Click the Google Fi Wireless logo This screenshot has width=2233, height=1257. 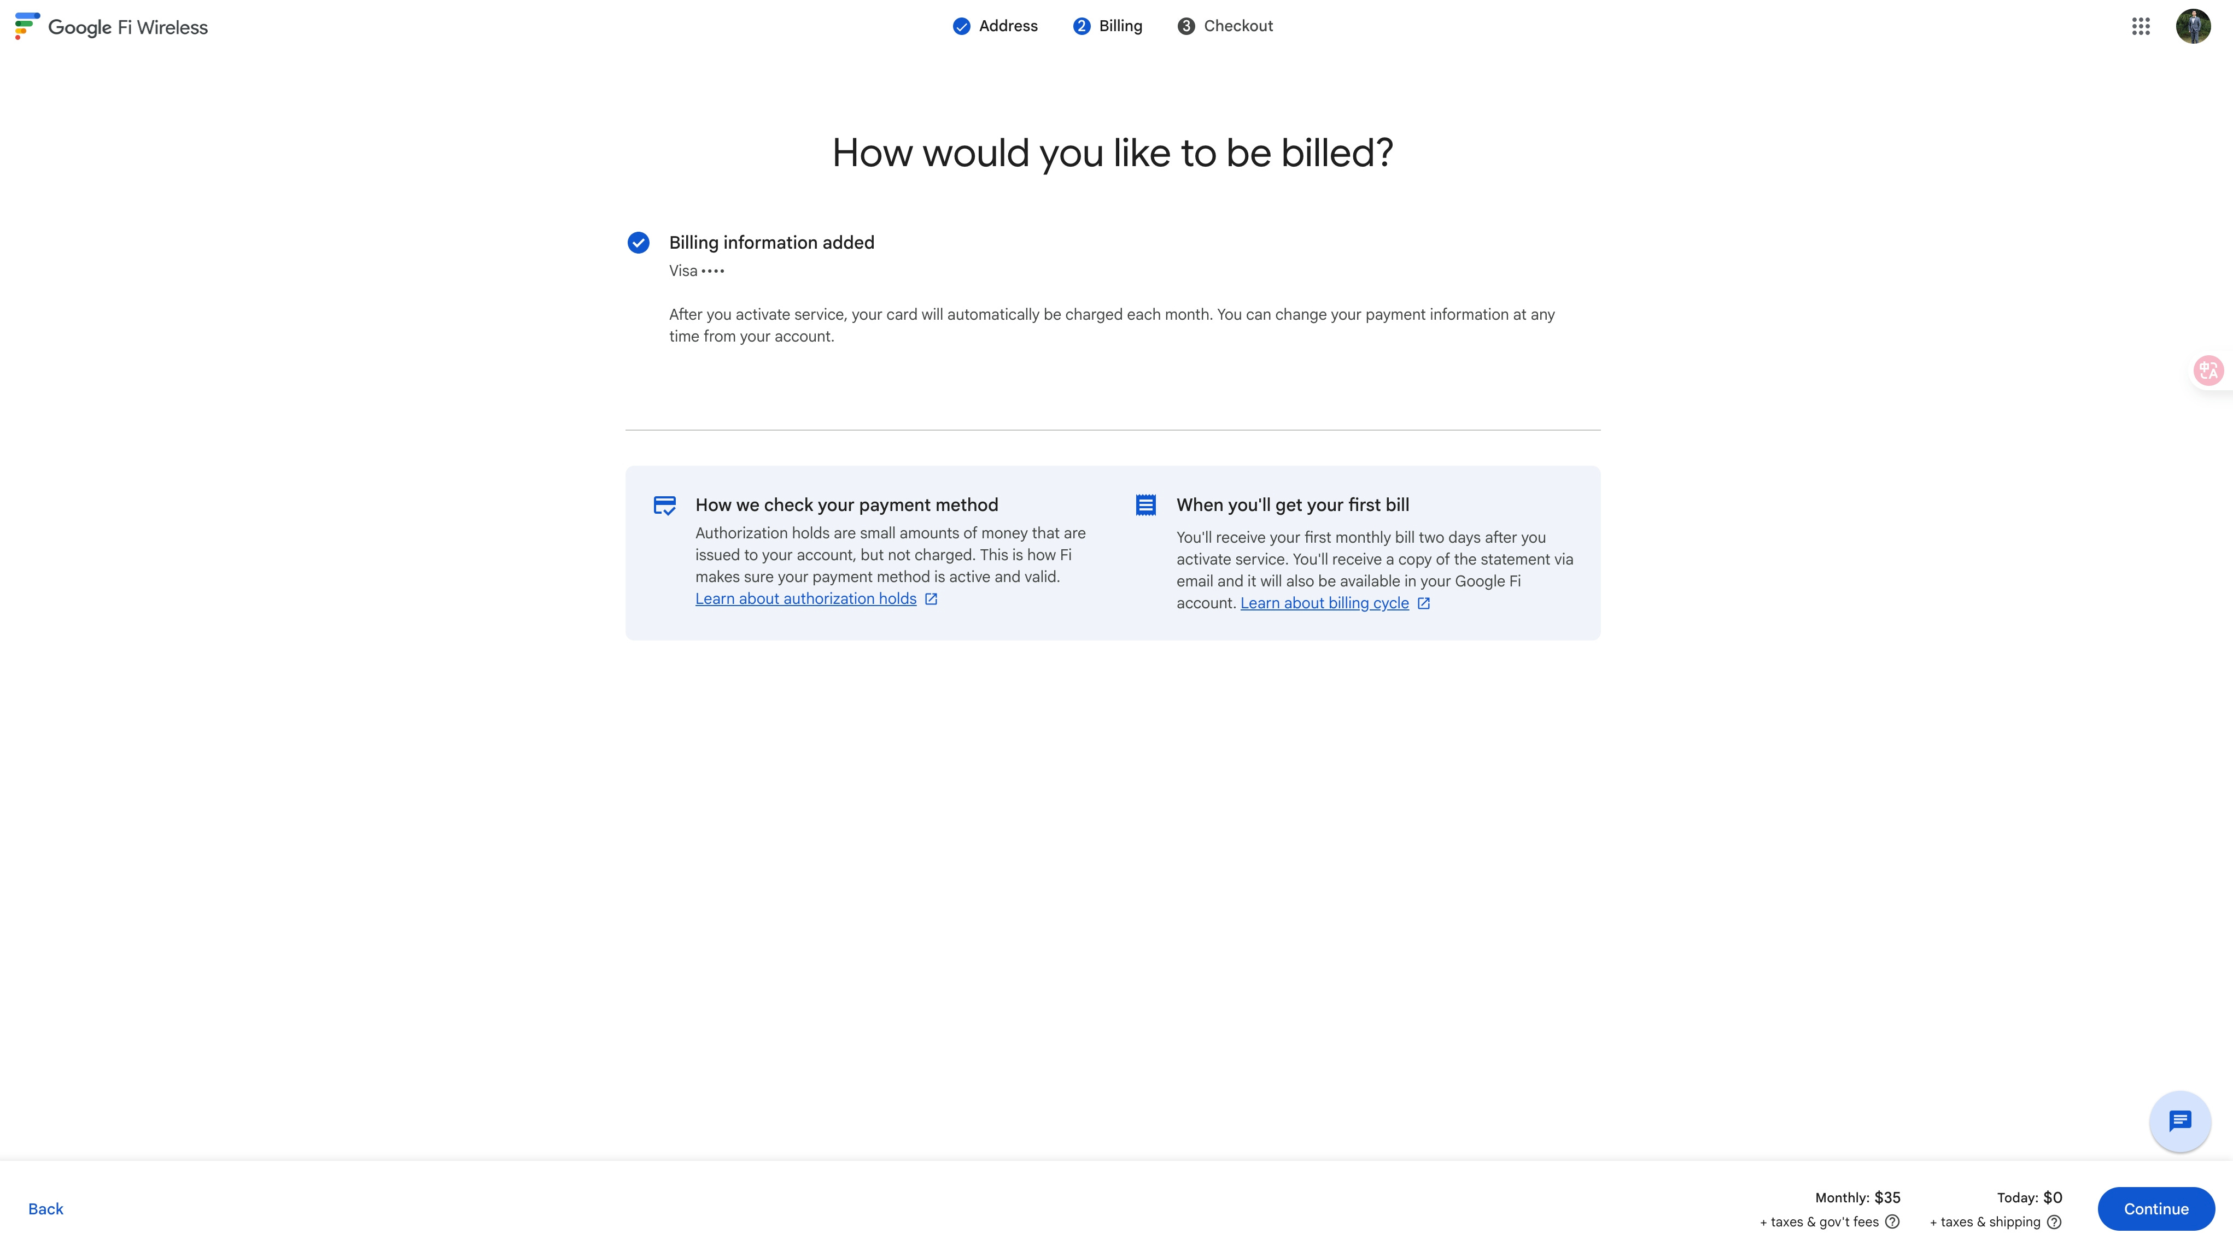click(112, 27)
